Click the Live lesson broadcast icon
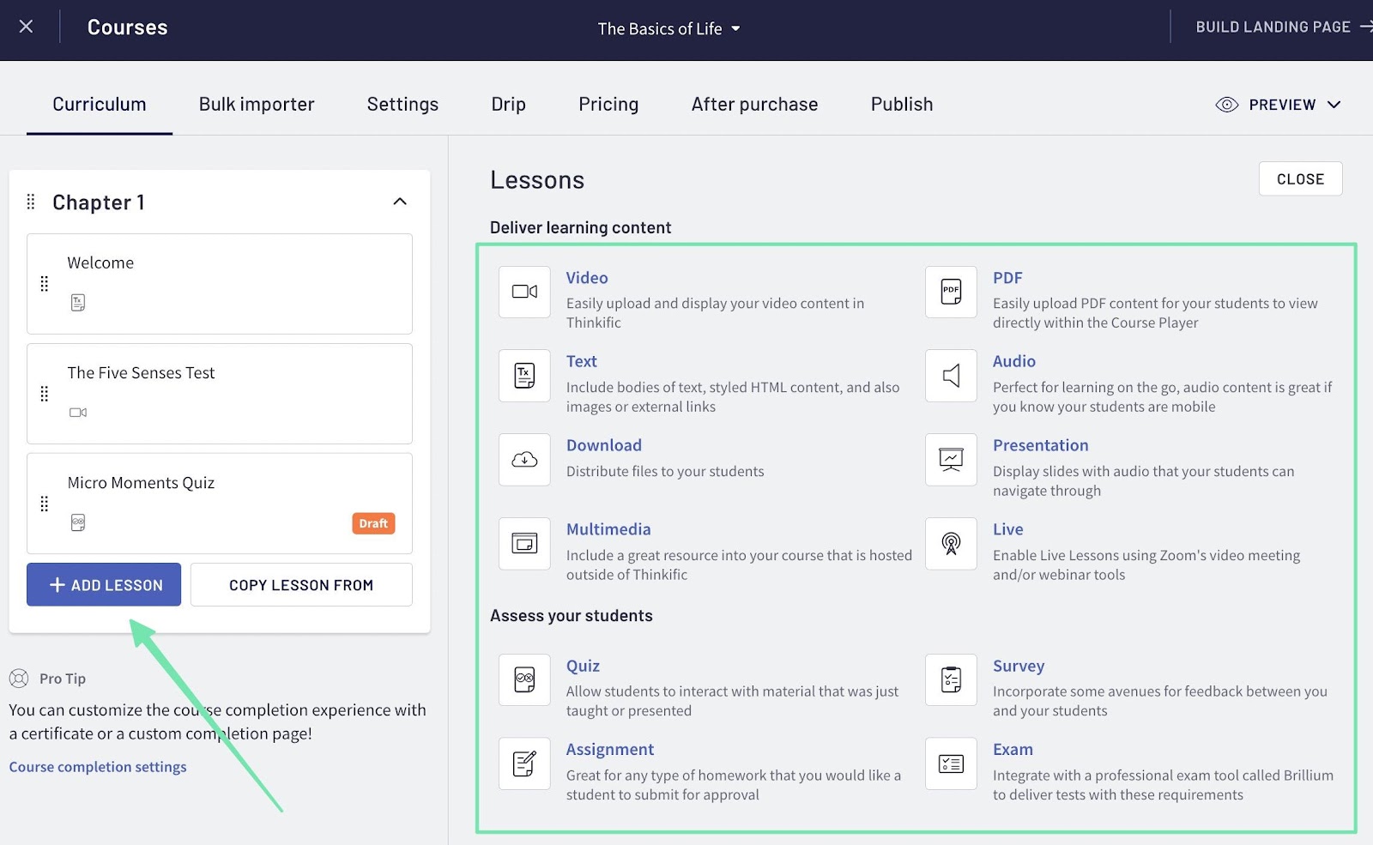Viewport: 1373px width, 845px height. tap(951, 543)
